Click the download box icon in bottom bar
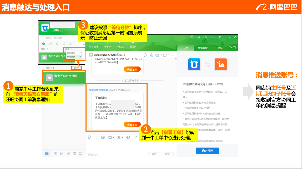Viewport: 302px width, 169px height. [x=55, y=154]
